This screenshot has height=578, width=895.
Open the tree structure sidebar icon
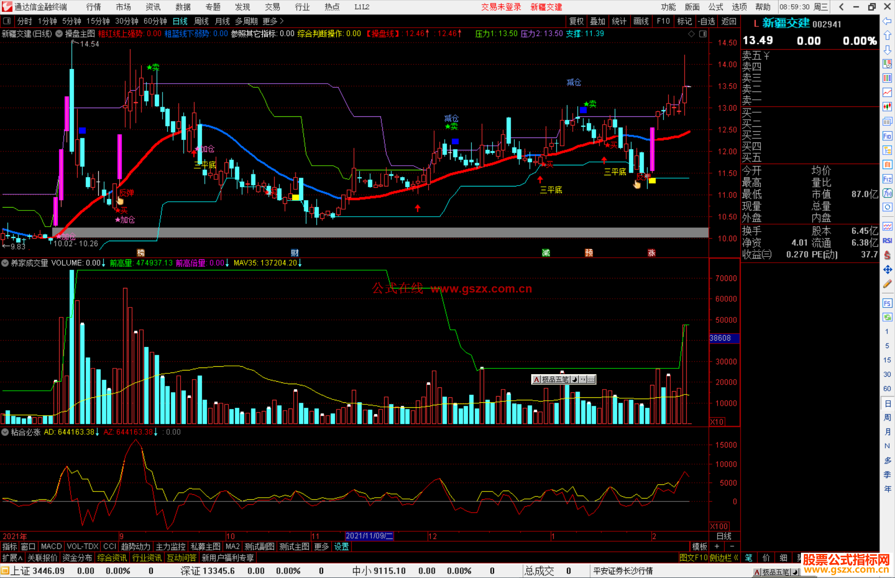pos(887,150)
